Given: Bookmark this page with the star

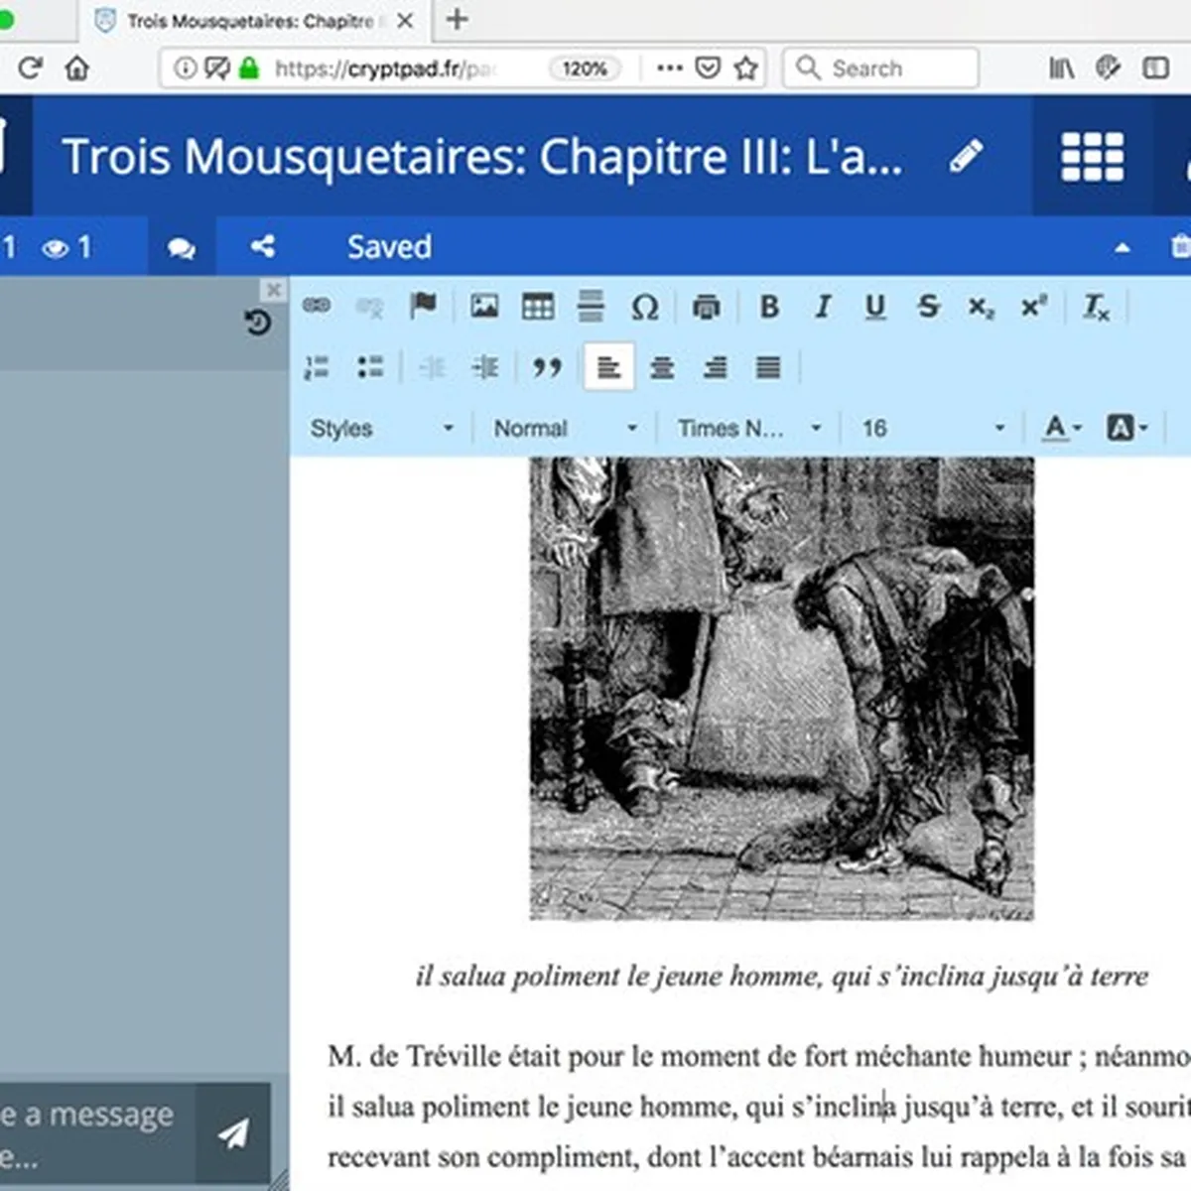Looking at the screenshot, I should pyautogui.click(x=745, y=67).
